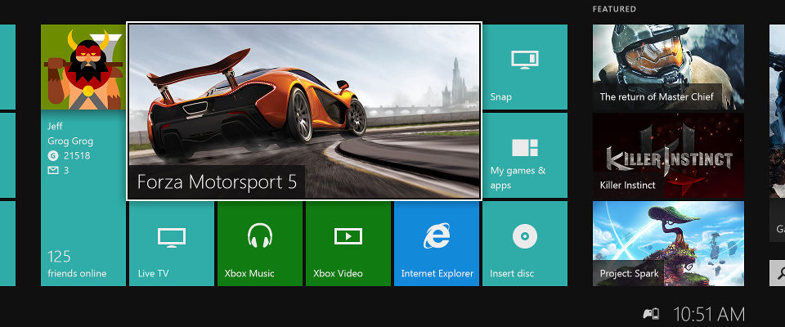Viewport: 785px width, 327px height.
Task: Click the unread message count 3
Action: click(66, 171)
